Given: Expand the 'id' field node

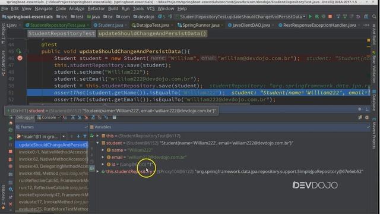Looking at the screenshot, I should [x=103, y=164].
